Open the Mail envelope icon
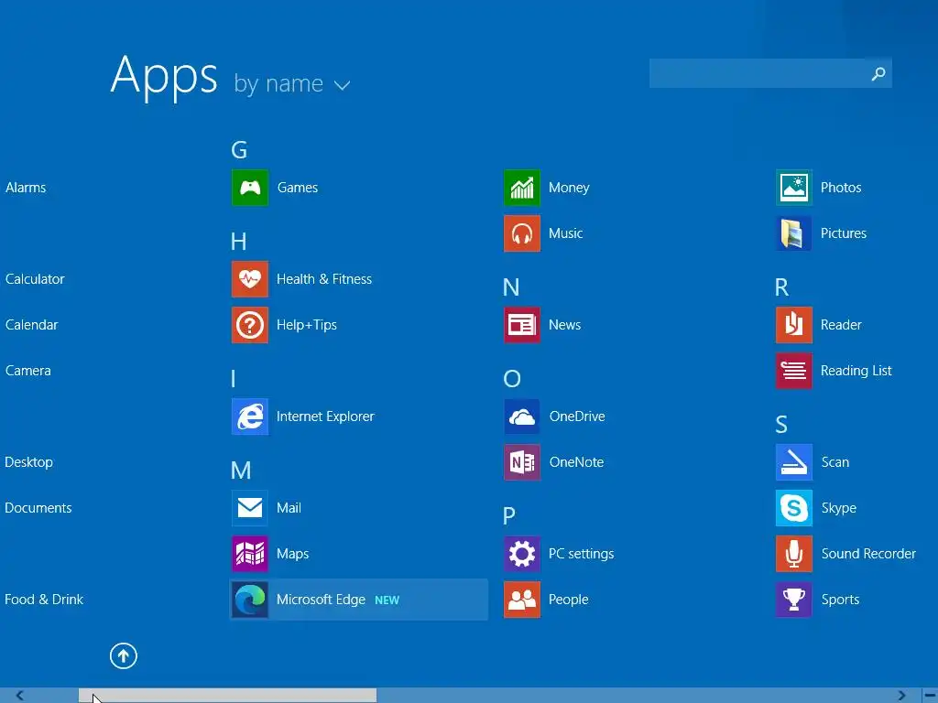 tap(249, 508)
